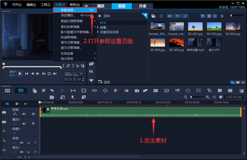This screenshot has width=247, height=160.
Task: Click the split clip scissors icon
Action: [77, 66]
